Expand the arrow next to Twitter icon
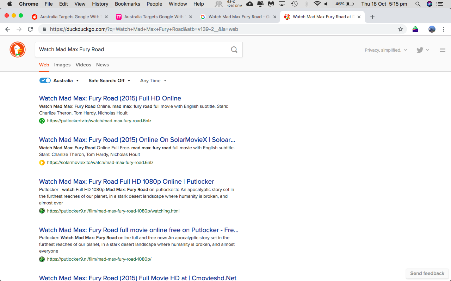The width and height of the screenshot is (451, 281). (x=428, y=50)
